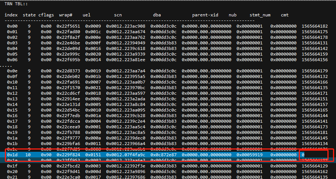
Task: Select nub value 0x00059919
Action: pyautogui.click(x=250, y=155)
